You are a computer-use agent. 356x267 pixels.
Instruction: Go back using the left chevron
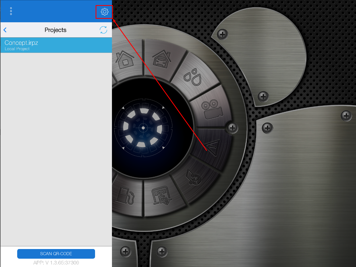[x=5, y=30]
